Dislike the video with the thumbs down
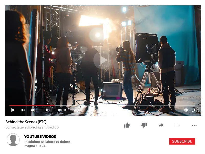This screenshot has height=154, width=205. click(144, 125)
